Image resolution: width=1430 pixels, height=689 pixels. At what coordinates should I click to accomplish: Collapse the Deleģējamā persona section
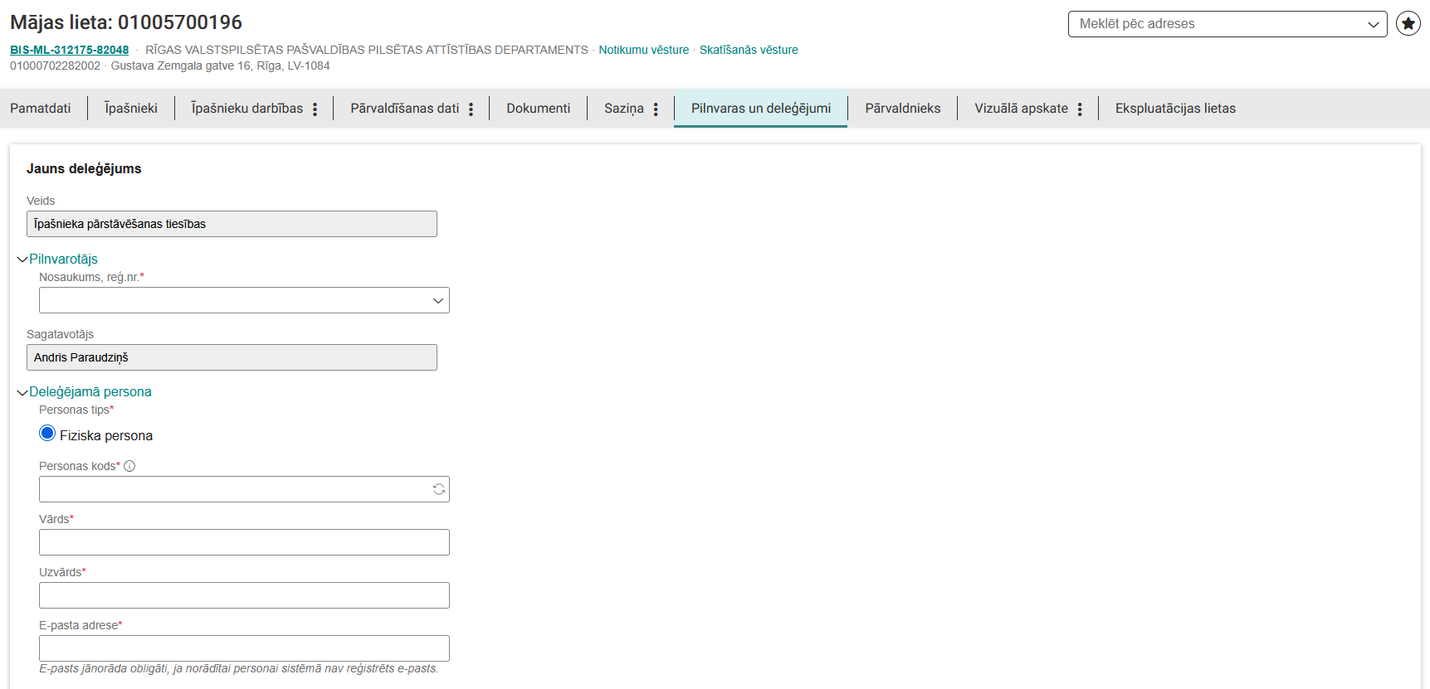pos(22,392)
